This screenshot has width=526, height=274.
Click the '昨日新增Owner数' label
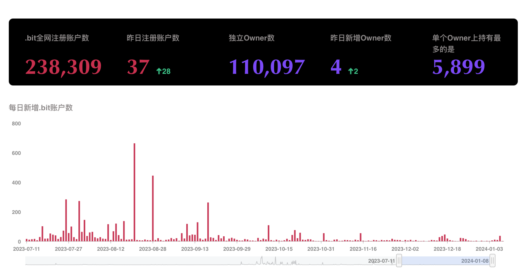click(x=361, y=38)
